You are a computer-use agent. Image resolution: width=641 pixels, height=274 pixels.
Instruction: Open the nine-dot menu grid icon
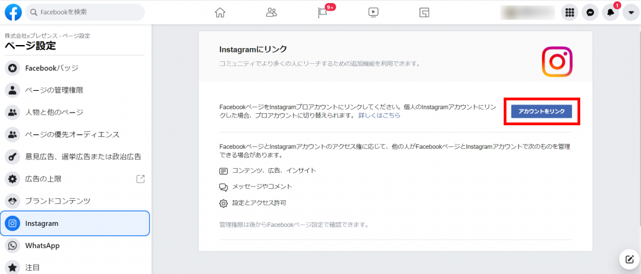(570, 13)
